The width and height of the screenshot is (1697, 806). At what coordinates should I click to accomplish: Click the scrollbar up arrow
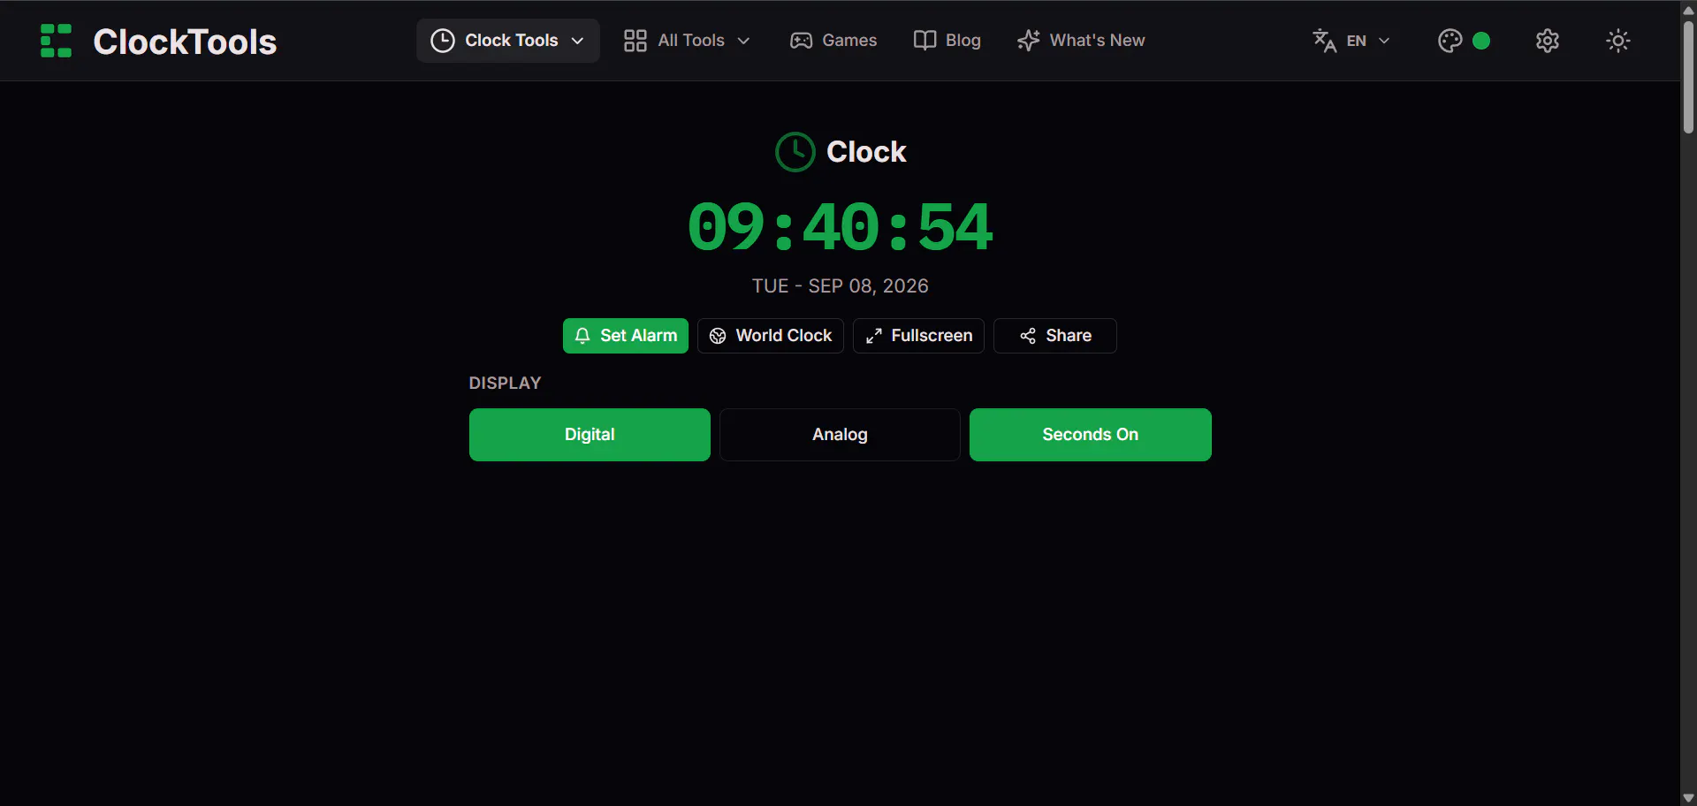[1688, 9]
